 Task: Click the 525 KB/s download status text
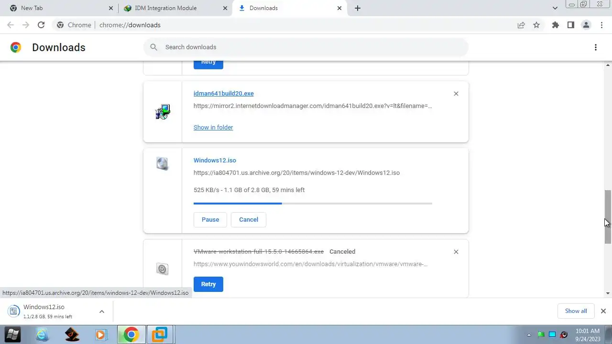249,190
